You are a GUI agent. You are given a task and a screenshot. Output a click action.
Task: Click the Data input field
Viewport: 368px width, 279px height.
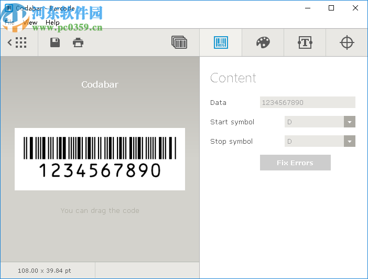coord(307,102)
